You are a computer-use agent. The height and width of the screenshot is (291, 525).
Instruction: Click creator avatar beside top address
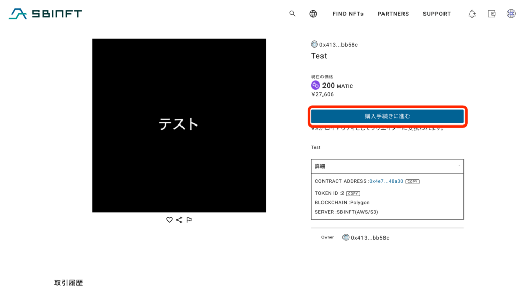314,44
